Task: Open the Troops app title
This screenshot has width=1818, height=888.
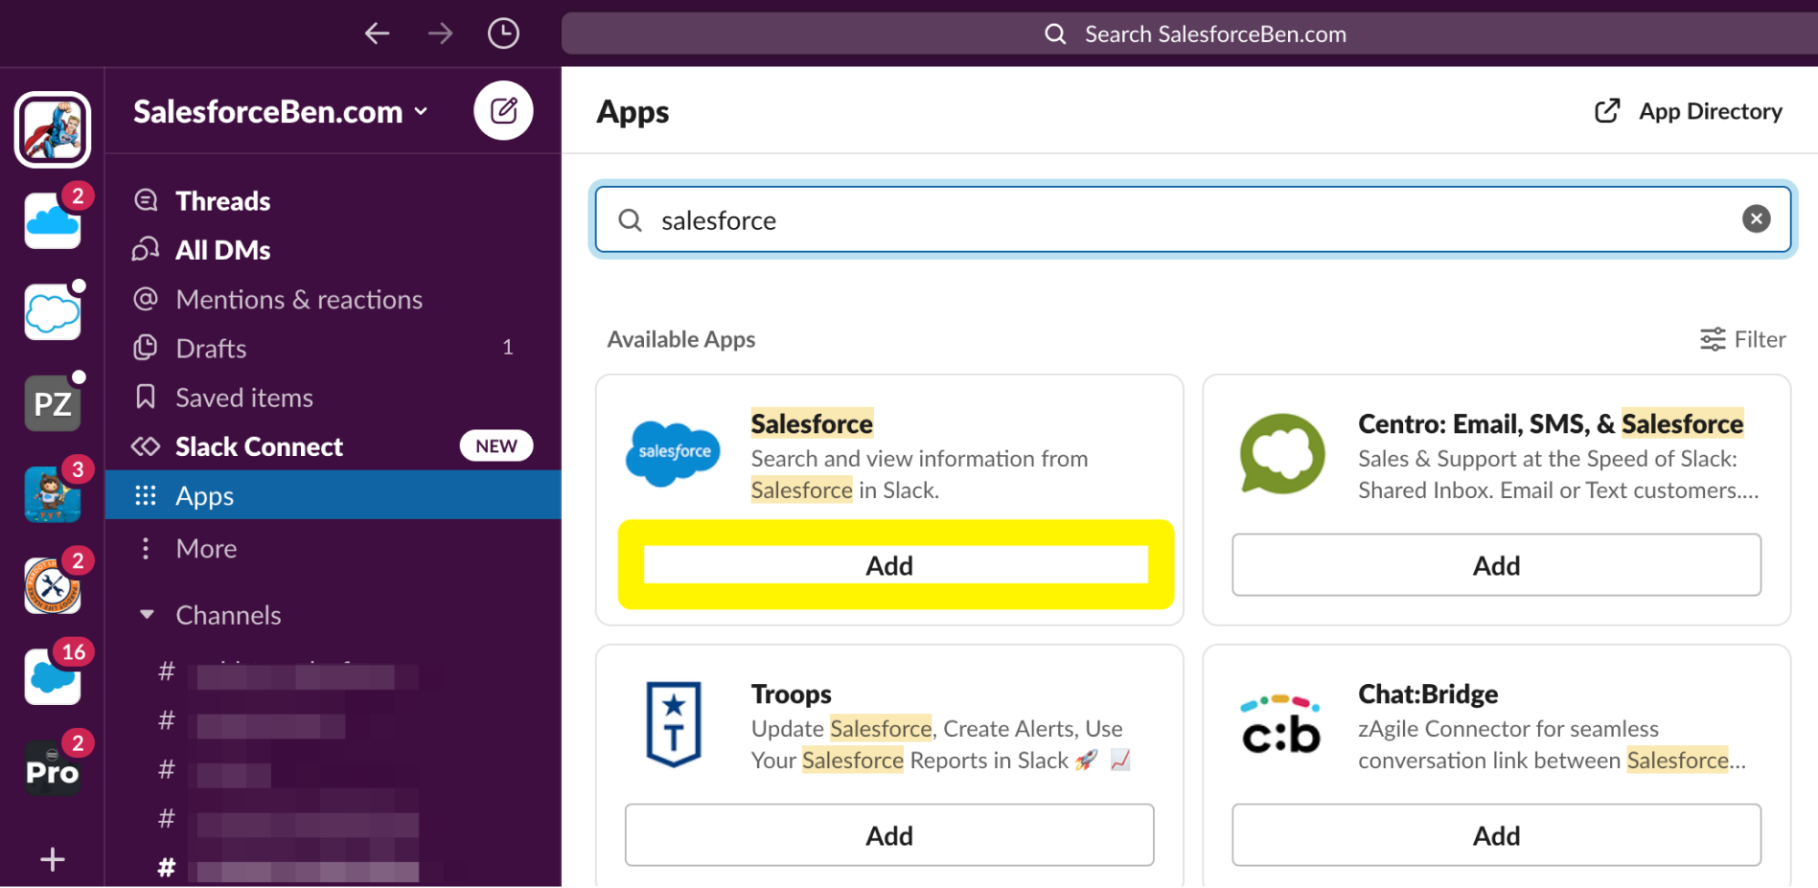Action: [792, 694]
